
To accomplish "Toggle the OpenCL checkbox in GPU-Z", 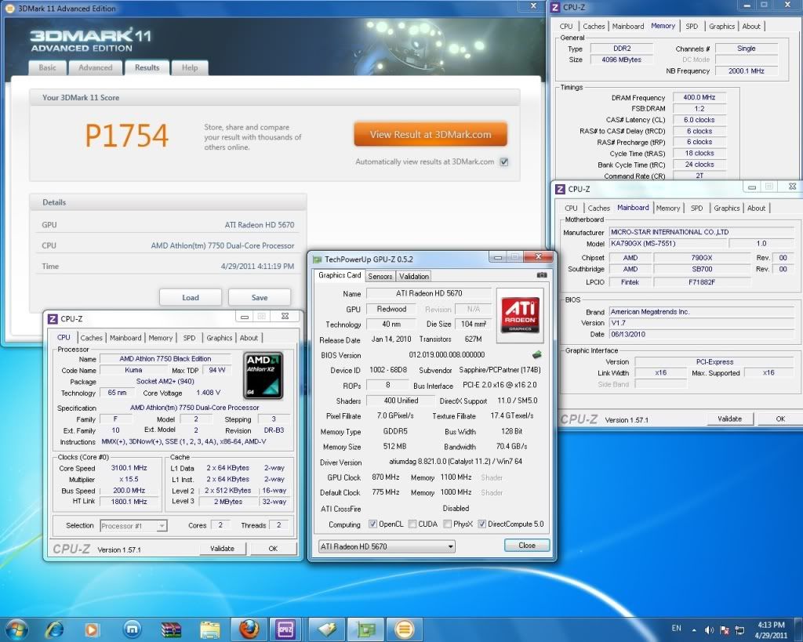I will 373,524.
